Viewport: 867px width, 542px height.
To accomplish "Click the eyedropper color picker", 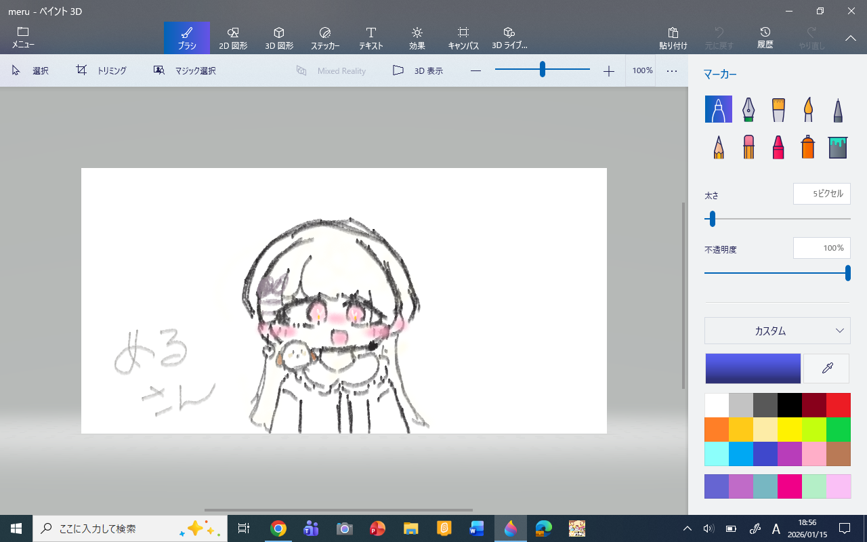I will point(826,369).
